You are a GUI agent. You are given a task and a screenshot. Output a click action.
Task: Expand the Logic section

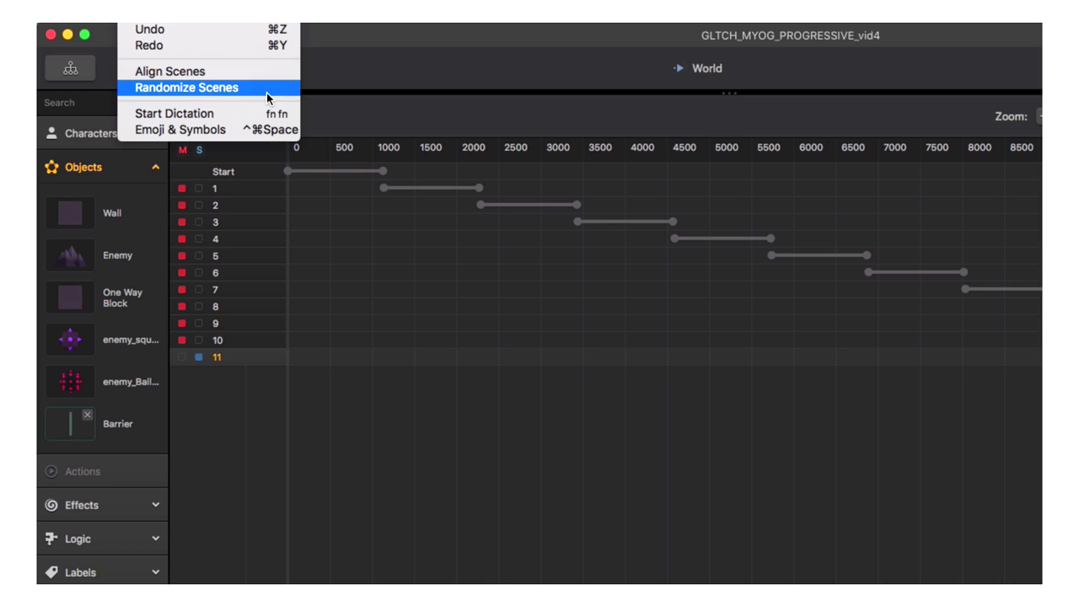coord(155,539)
